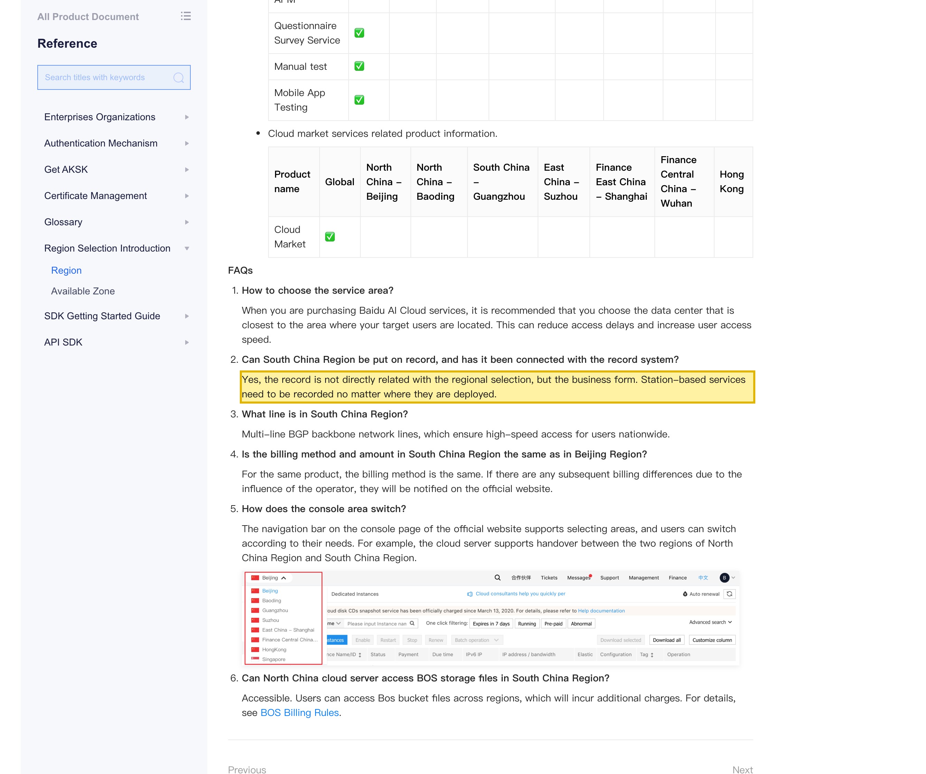This screenshot has width=926, height=774.
Task: Click the Questionnaire Survey Service green checkmark
Action: click(x=359, y=33)
